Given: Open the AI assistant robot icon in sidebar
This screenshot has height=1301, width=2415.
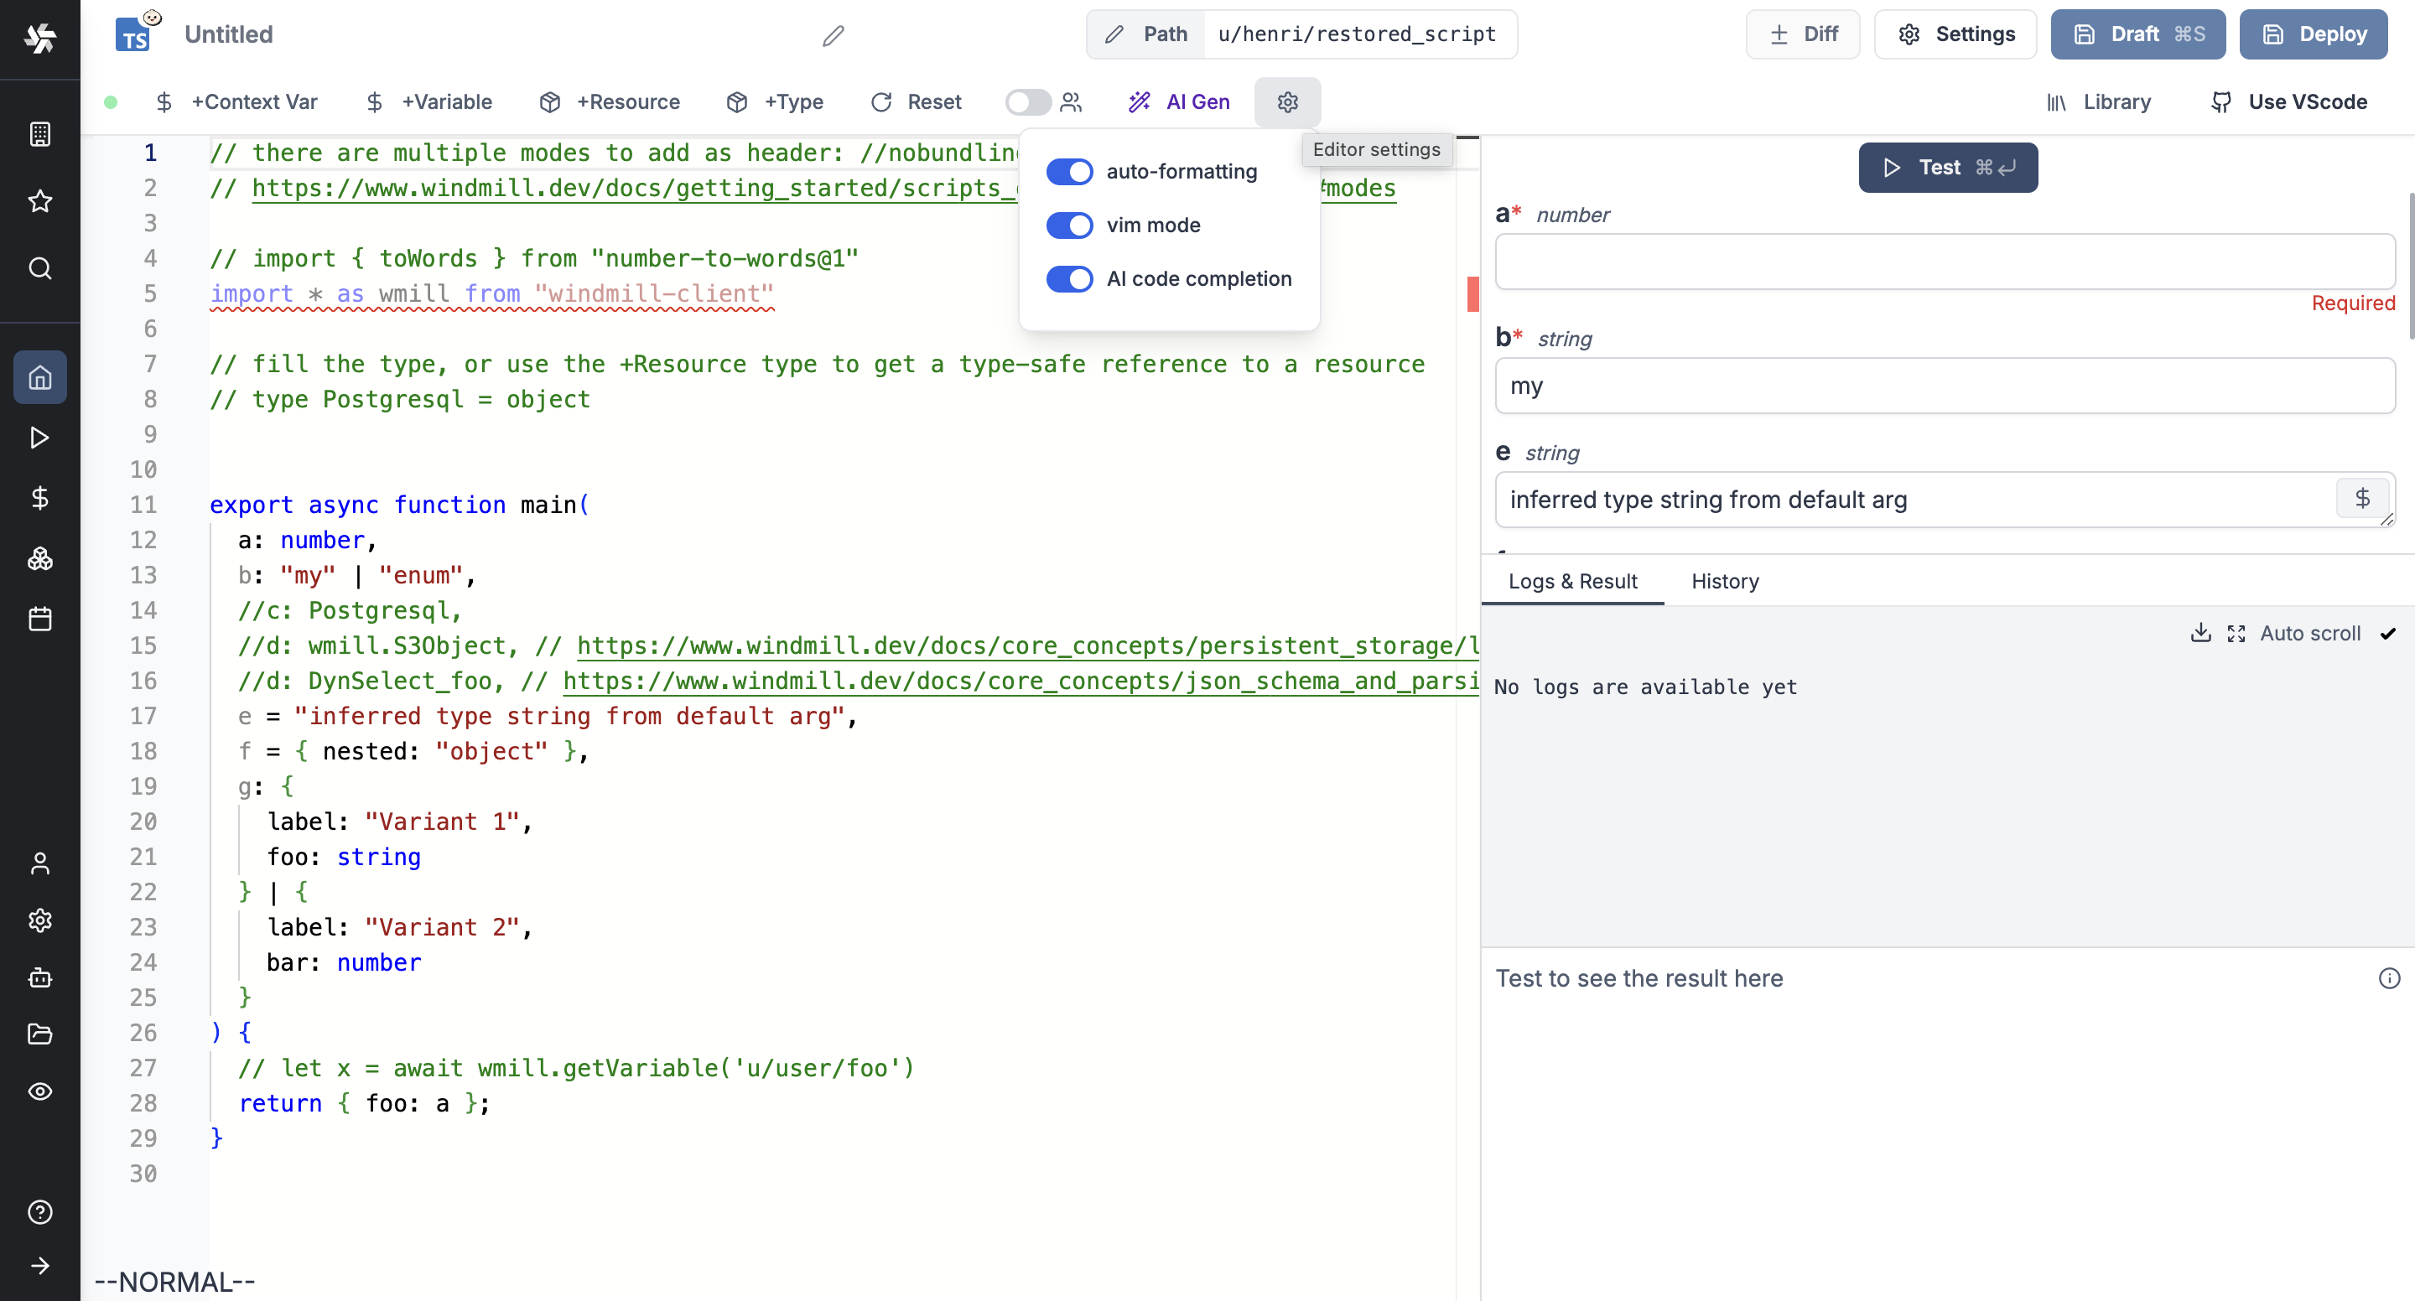Looking at the screenshot, I should (x=39, y=978).
